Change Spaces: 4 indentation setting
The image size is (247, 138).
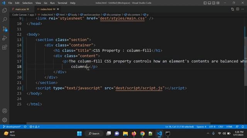[201, 127]
